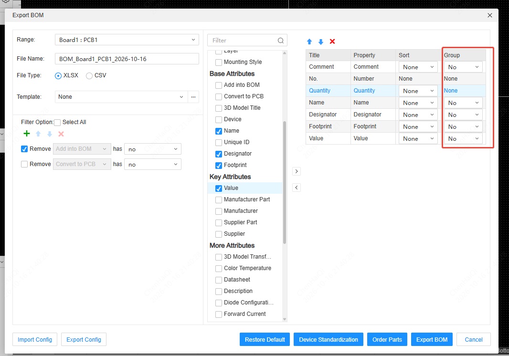The width and height of the screenshot is (509, 356).
Task: Open the Group dropdown for Designator row
Action: [x=463, y=115]
